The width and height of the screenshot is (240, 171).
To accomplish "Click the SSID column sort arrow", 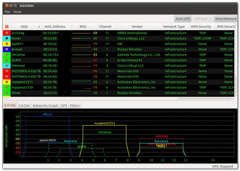I will click(39, 27).
